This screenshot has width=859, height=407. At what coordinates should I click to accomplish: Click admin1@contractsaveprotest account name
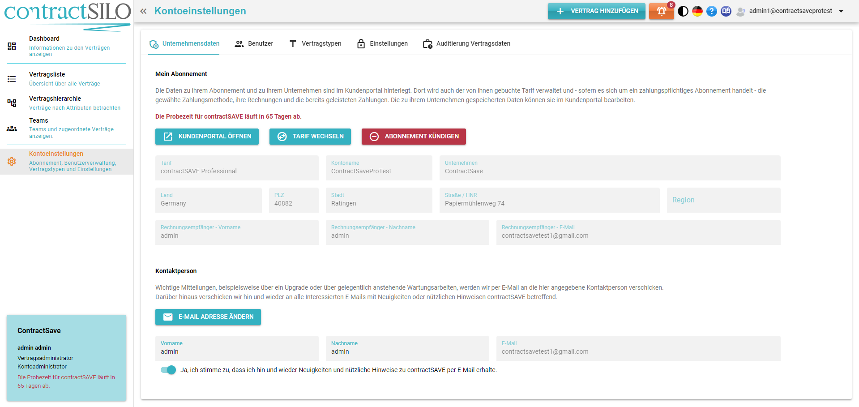coord(791,11)
